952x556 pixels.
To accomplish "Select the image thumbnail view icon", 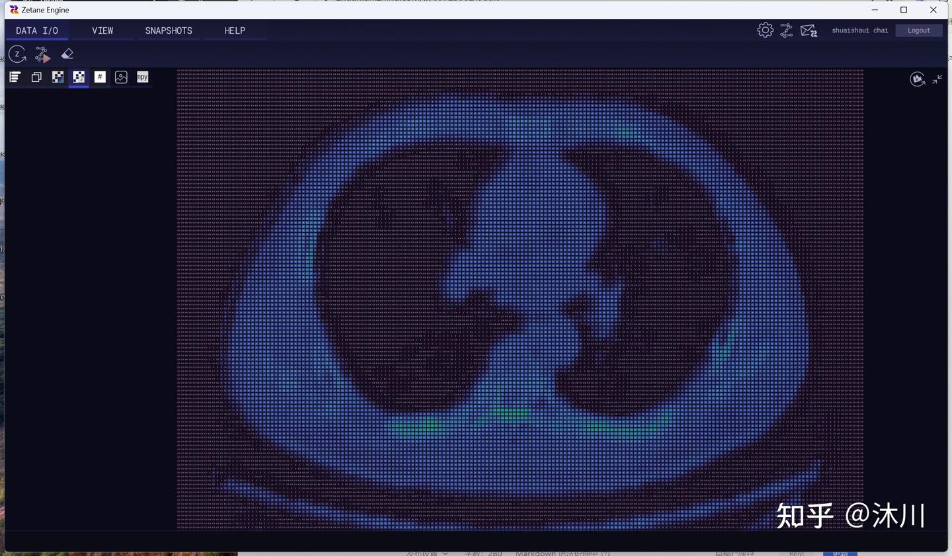I will point(121,77).
